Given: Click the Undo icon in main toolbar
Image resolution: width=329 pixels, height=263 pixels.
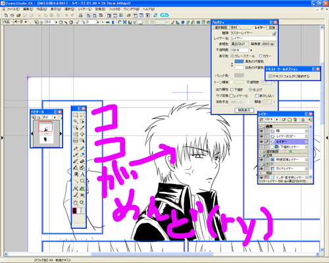Looking at the screenshot, I should pos(66,15).
